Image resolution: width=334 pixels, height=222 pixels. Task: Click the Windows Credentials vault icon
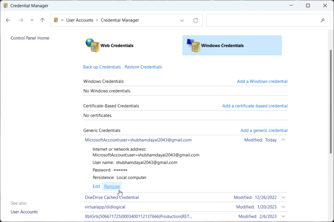pos(193,45)
